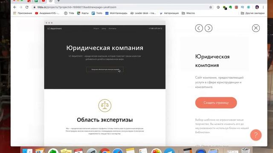Viewport: 273px width, 153px height.
Task: Show next template with right arrow
Action: 209,28
